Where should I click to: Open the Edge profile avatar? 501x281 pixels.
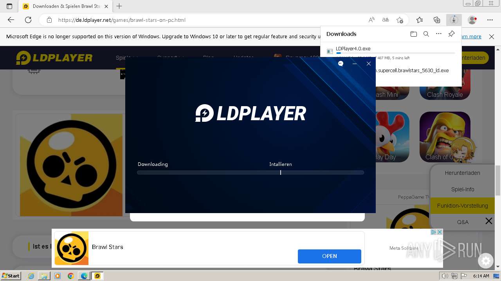pyautogui.click(x=472, y=20)
